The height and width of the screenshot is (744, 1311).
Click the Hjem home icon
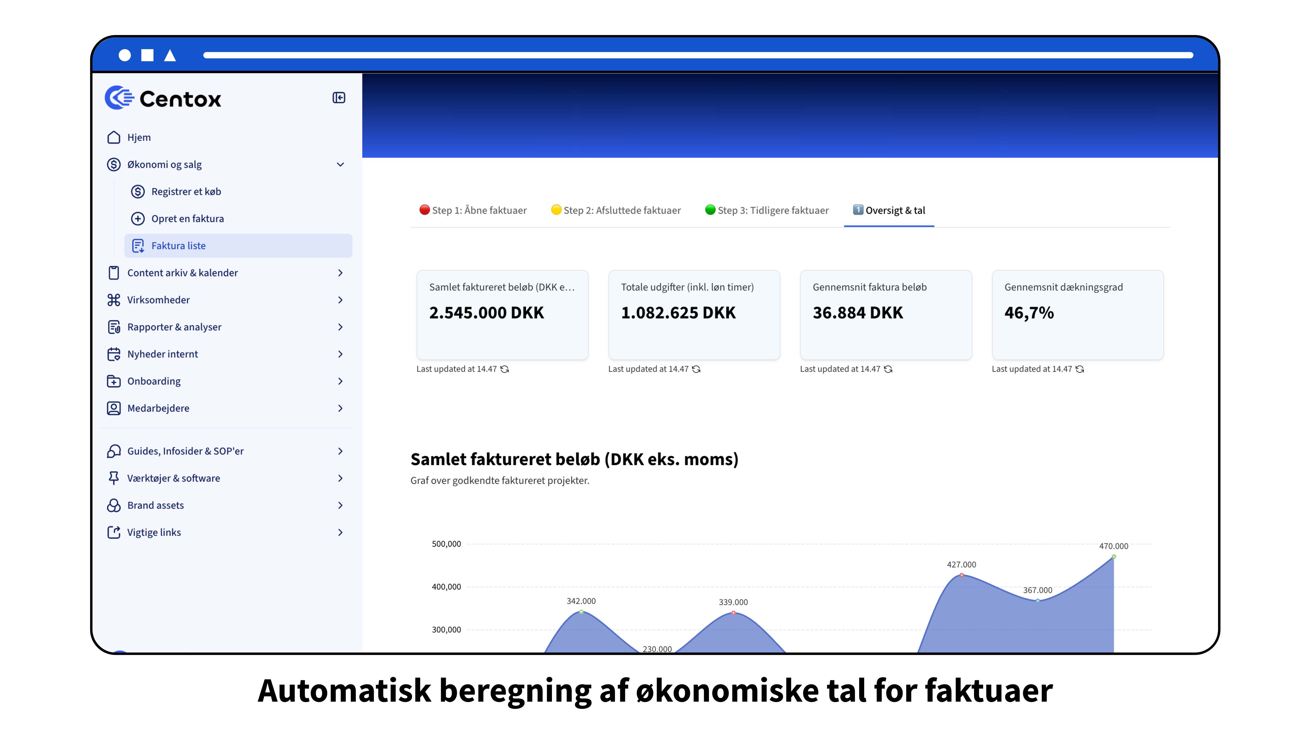(114, 137)
